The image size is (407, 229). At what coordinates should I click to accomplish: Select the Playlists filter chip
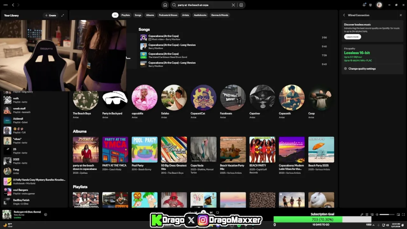click(126, 15)
